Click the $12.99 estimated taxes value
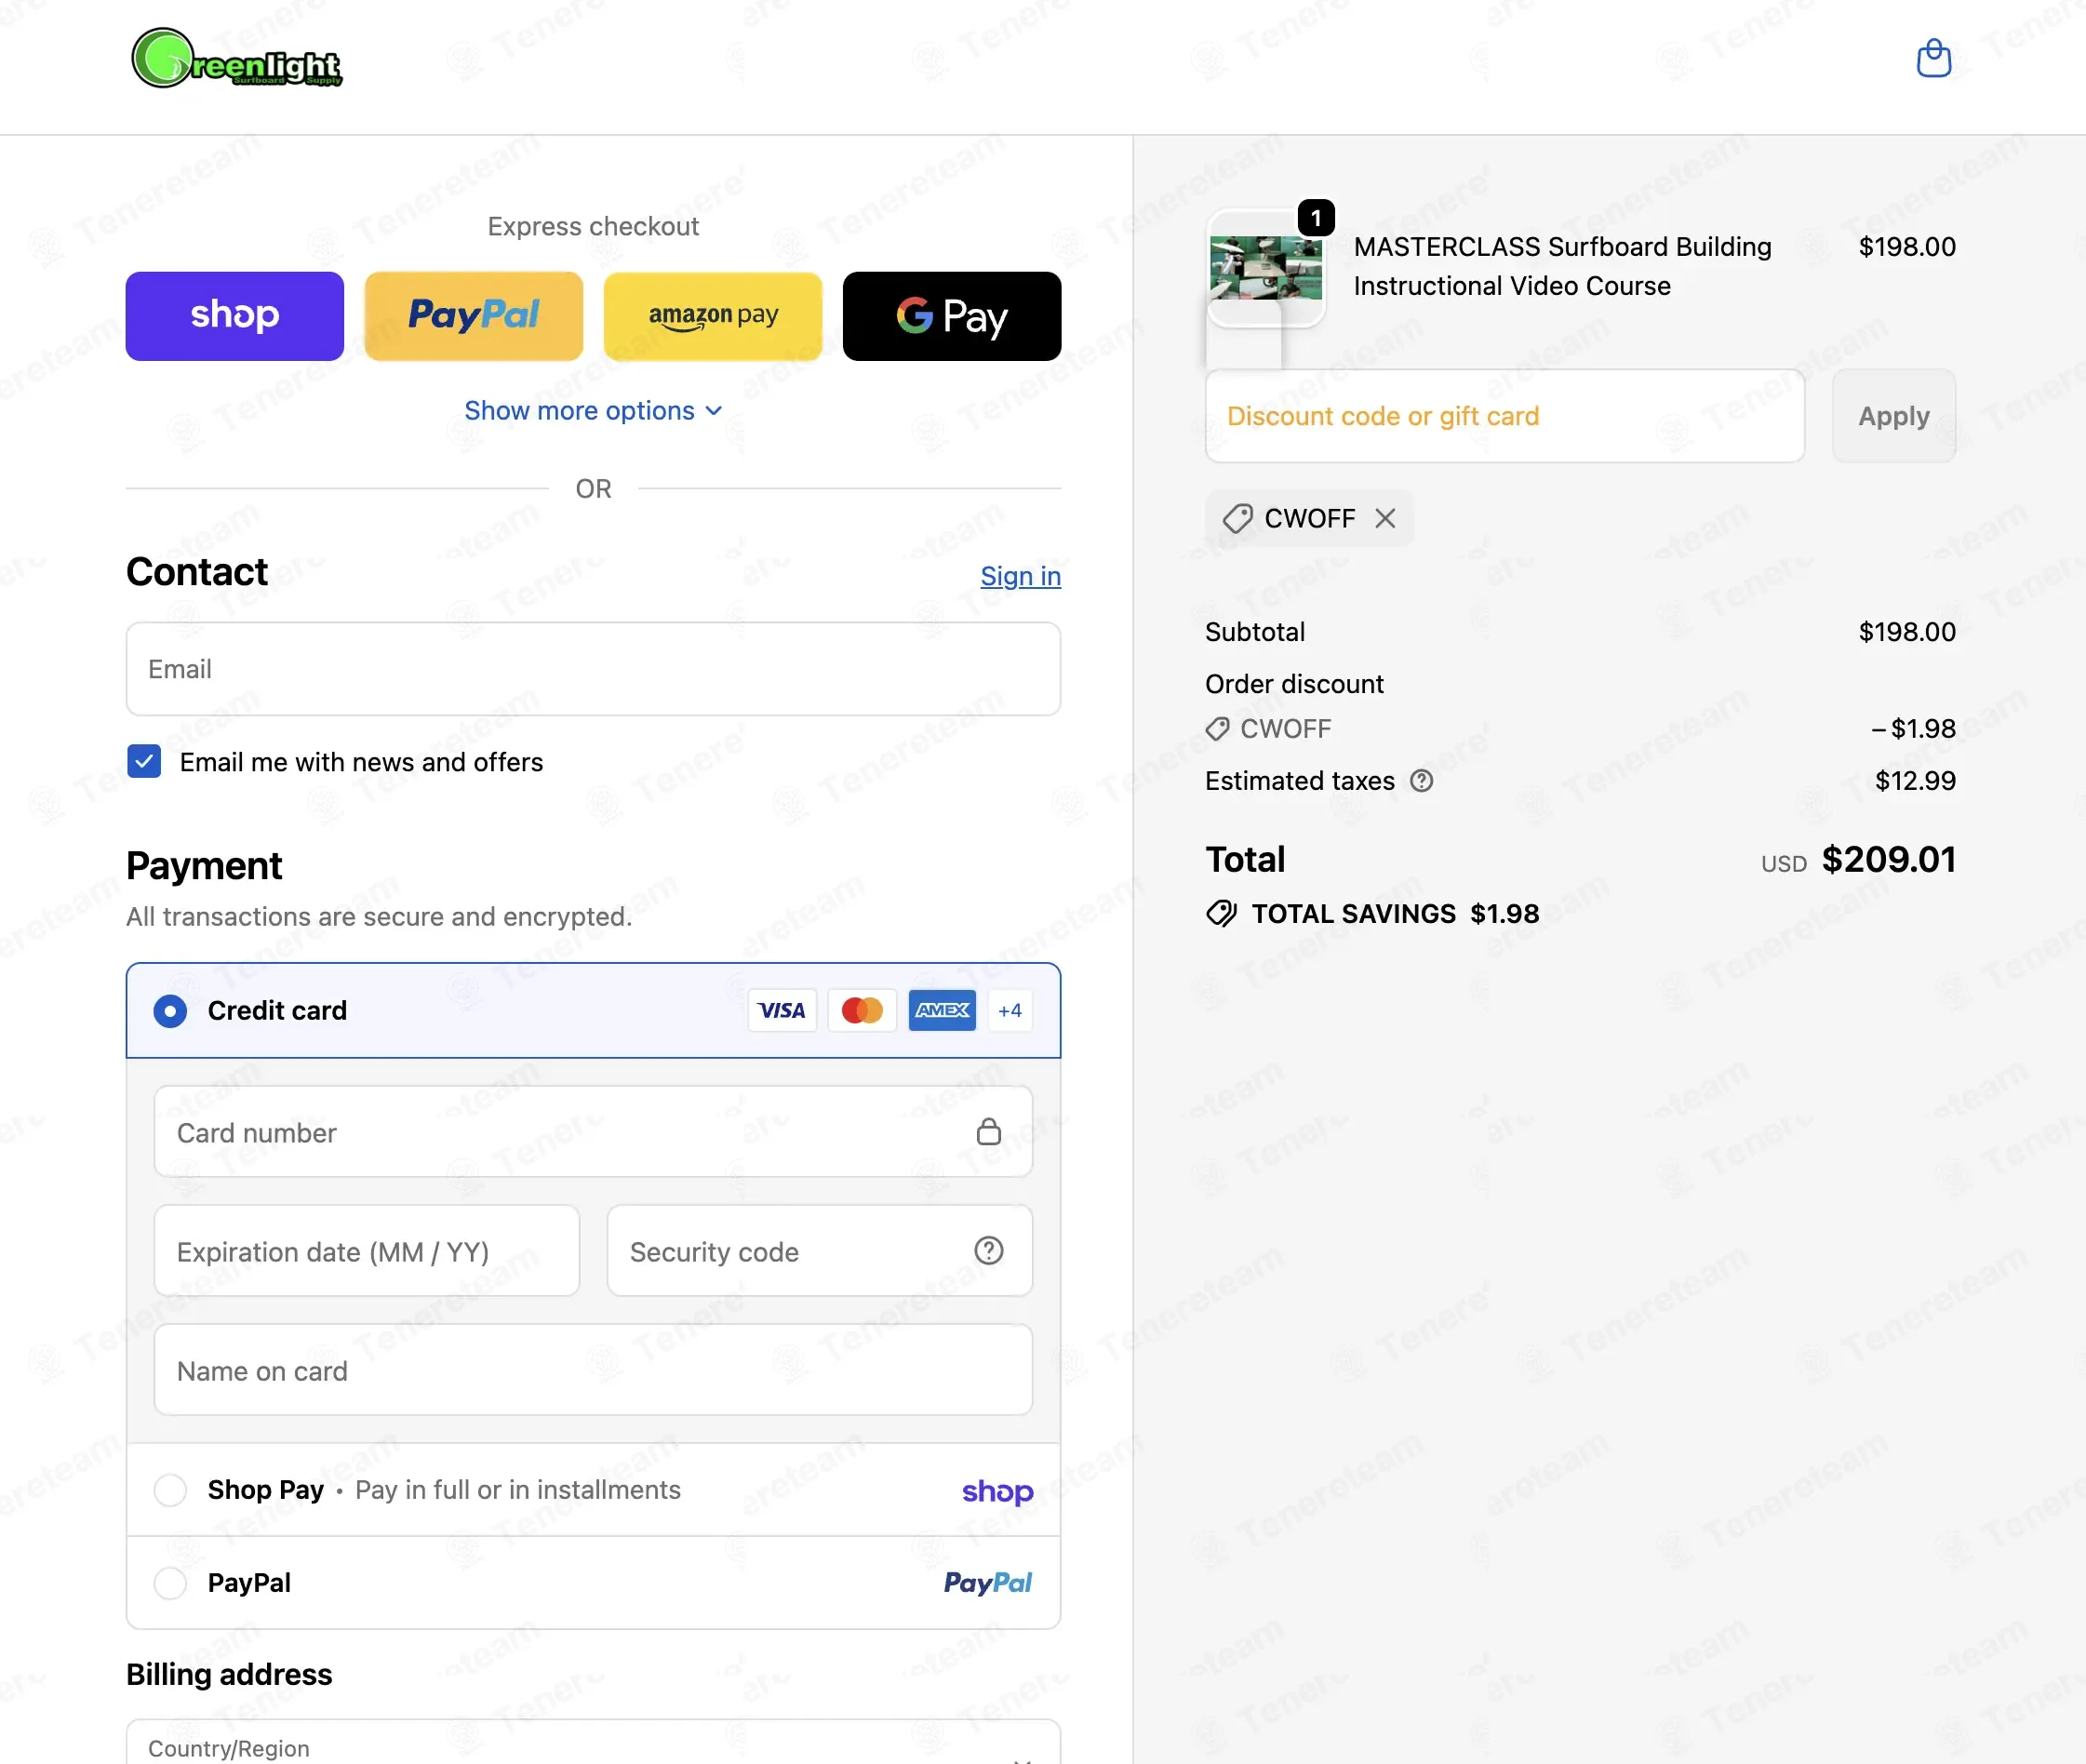The image size is (2086, 1764). (1915, 781)
